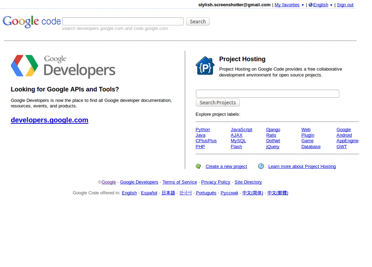Viewport: 372px width, 267px height.
Task: Focus the project search text field
Action: point(267,94)
